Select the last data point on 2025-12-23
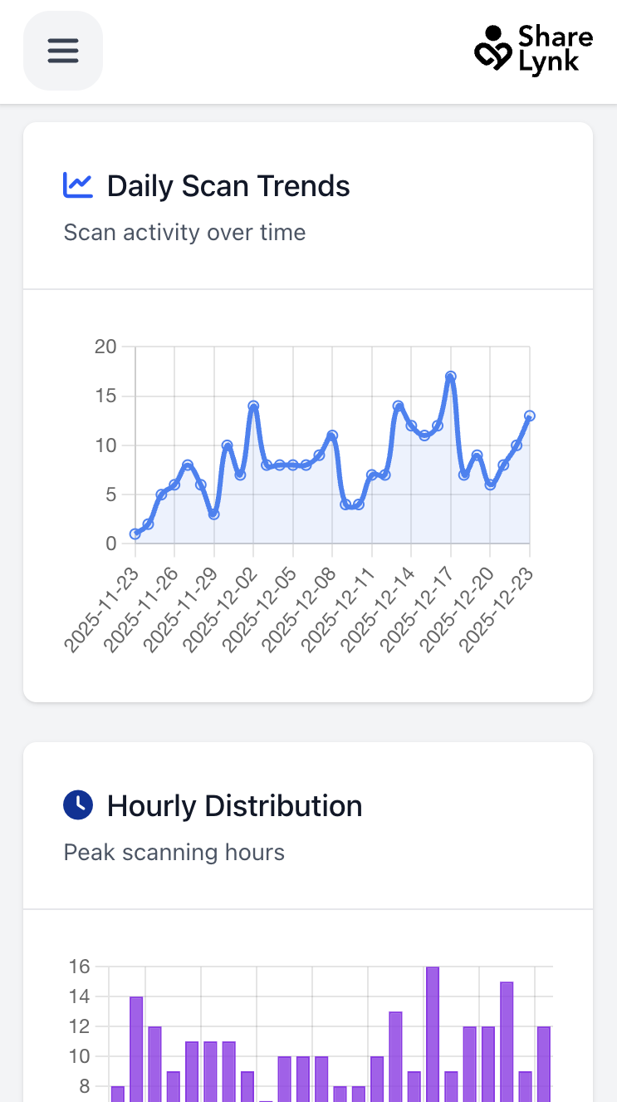The image size is (617, 1102). point(529,416)
